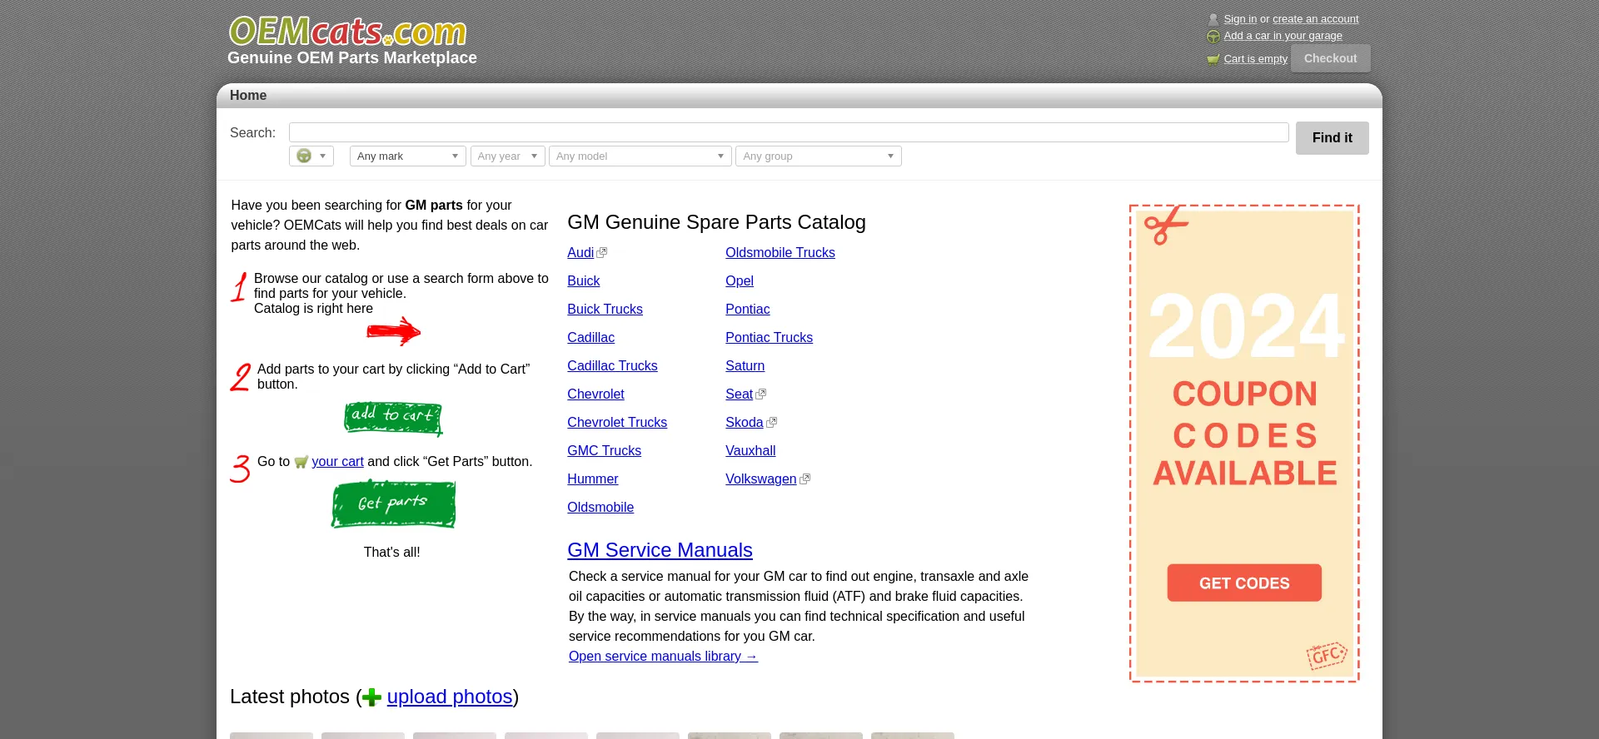This screenshot has width=1599, height=739.
Task: Click the external link icon next to Audi
Action: coord(602,252)
